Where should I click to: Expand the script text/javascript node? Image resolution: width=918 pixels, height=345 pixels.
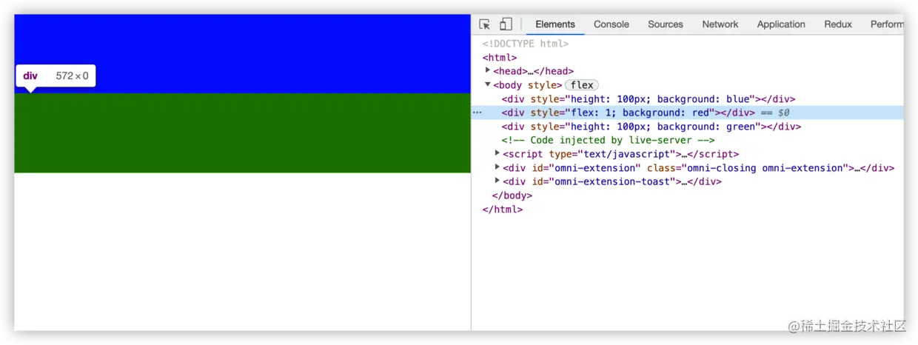(497, 153)
